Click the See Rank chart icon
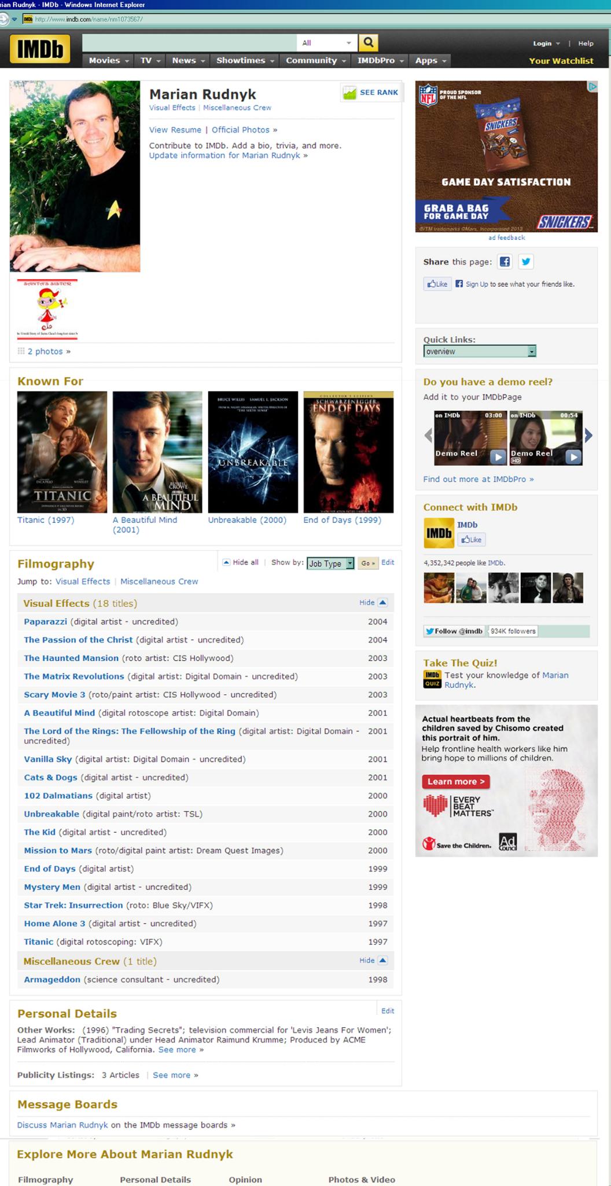Screen dimensions: 611x1186 point(349,93)
